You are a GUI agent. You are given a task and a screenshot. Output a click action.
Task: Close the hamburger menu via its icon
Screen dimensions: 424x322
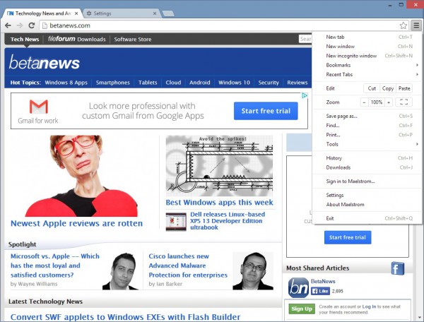click(x=416, y=25)
